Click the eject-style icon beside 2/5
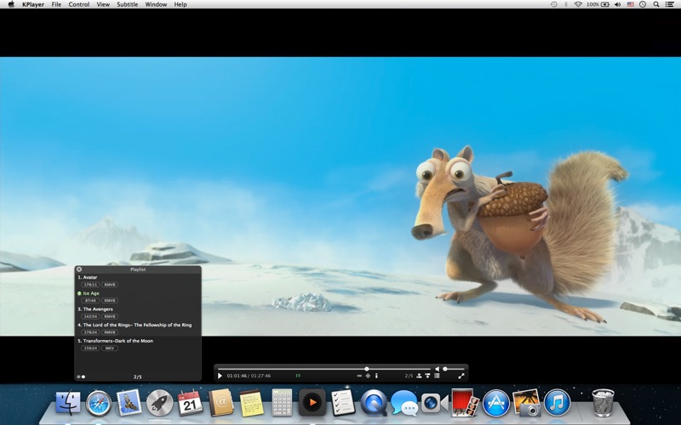The height and width of the screenshot is (425, 681). tap(419, 376)
